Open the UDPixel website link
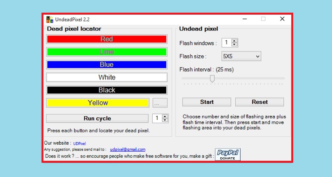Image resolution: width=332 pixels, height=177 pixels. point(79,143)
